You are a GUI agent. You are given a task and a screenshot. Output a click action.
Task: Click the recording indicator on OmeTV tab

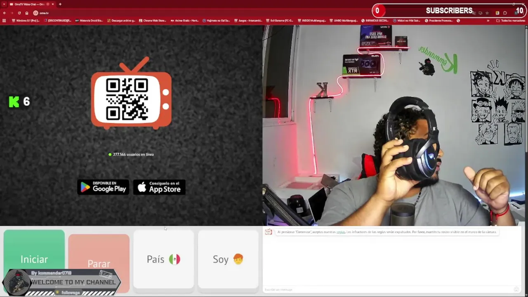point(47,4)
